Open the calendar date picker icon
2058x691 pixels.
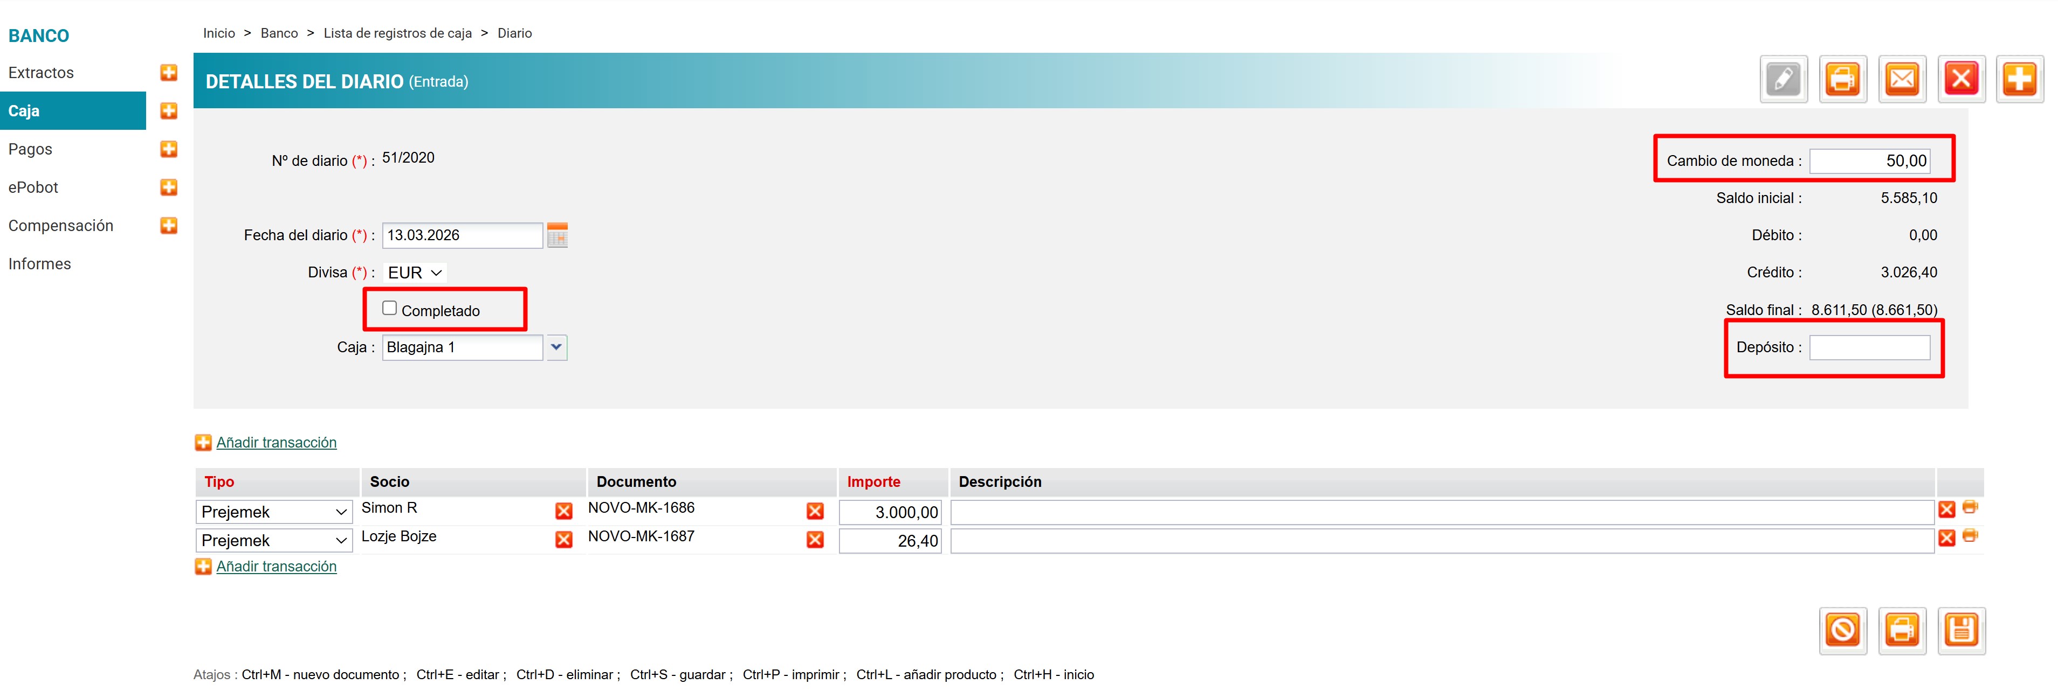557,235
